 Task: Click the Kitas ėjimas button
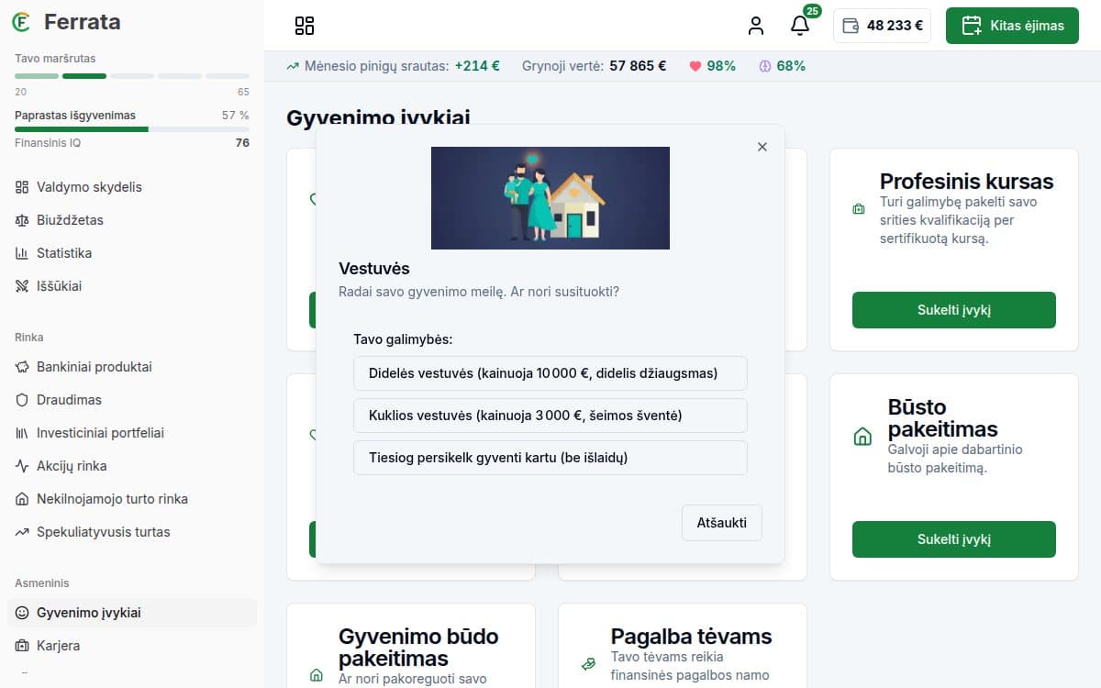1012,26
